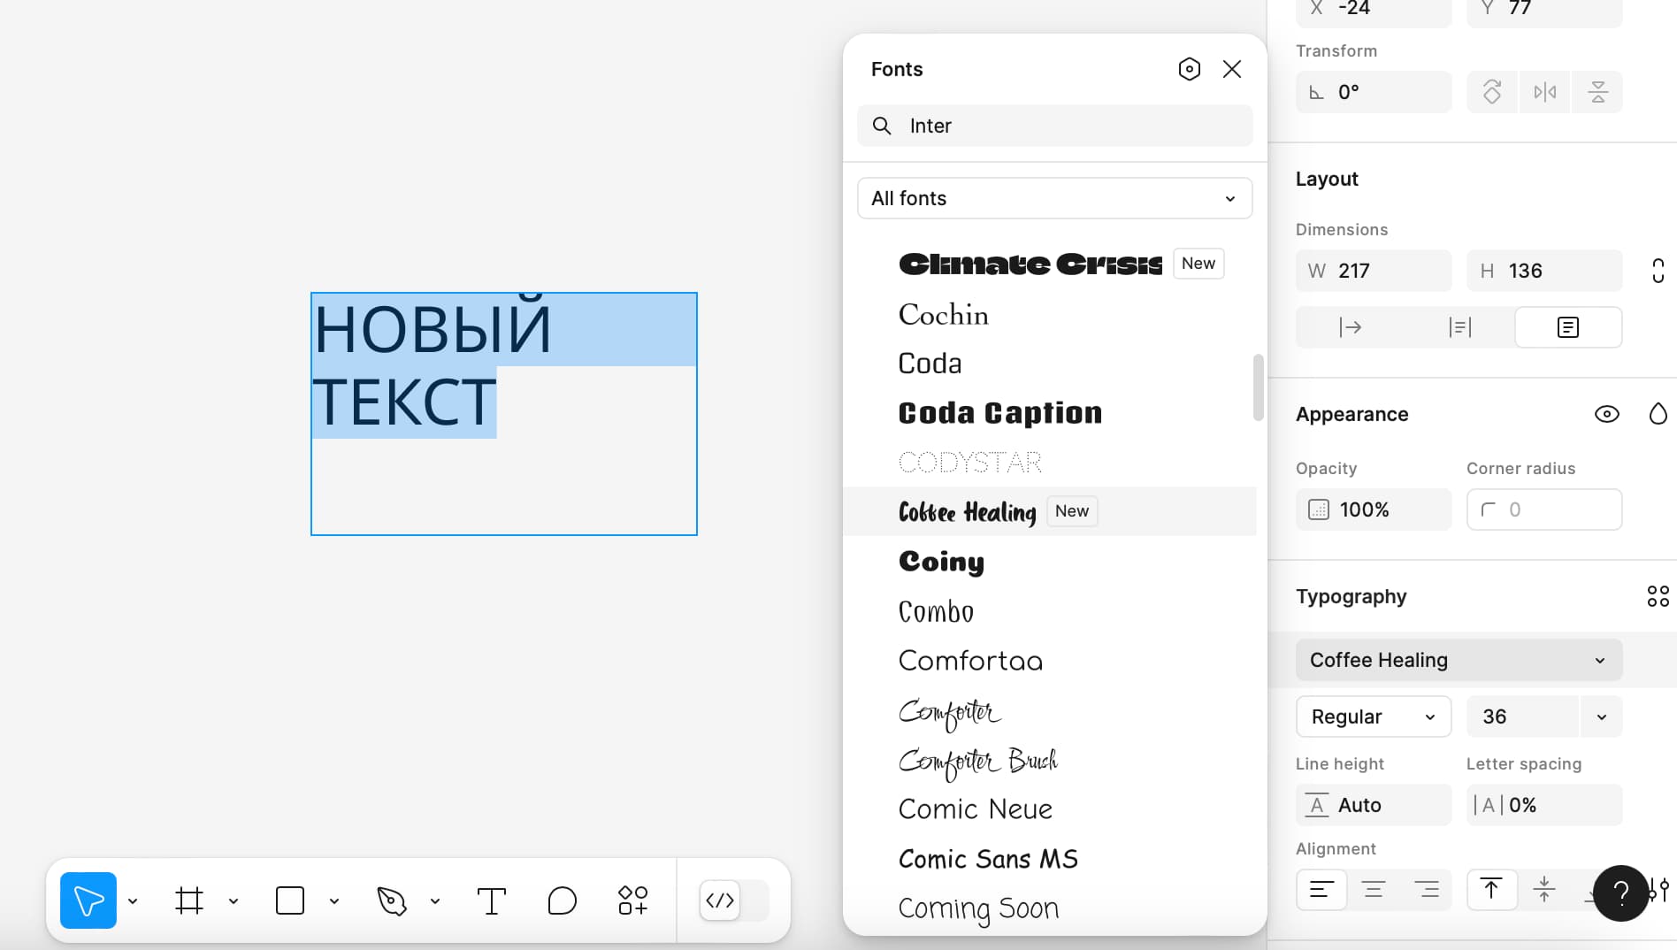
Task: Open blend mode drop icon
Action: 1658,414
